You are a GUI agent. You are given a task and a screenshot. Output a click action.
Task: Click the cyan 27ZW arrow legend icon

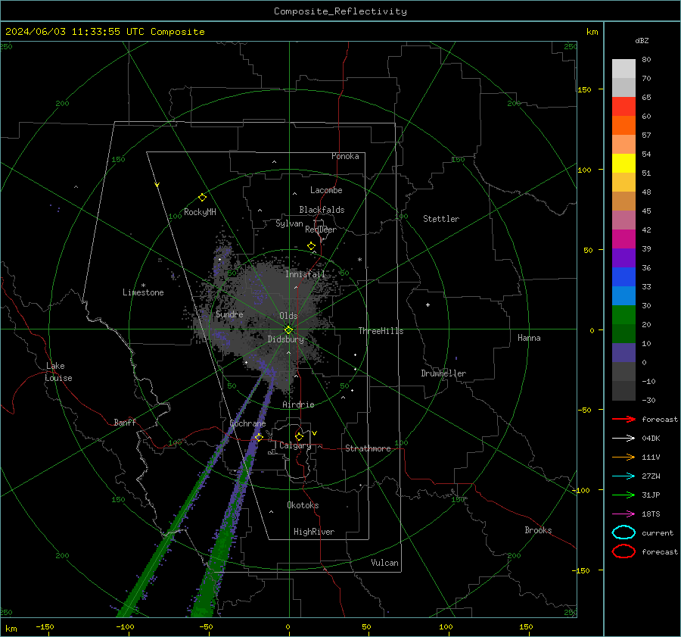(623, 476)
